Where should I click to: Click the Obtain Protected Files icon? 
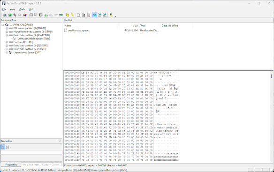(67, 15)
